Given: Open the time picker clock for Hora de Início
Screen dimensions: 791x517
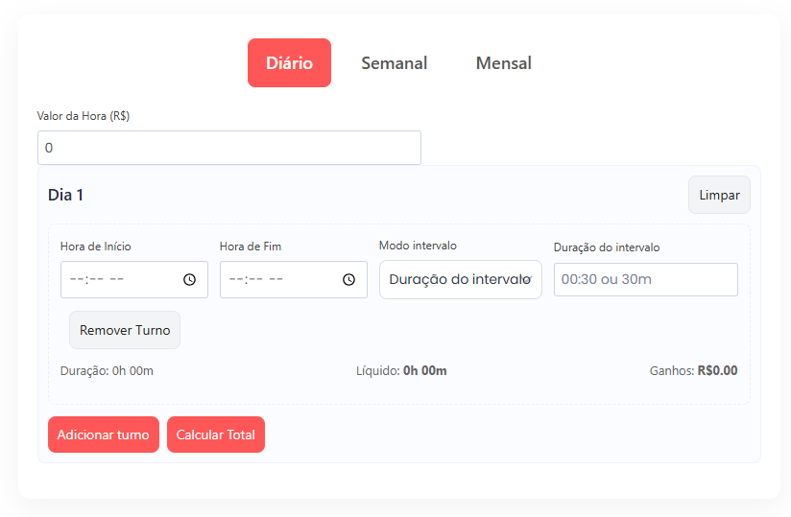Looking at the screenshot, I should click(x=190, y=279).
